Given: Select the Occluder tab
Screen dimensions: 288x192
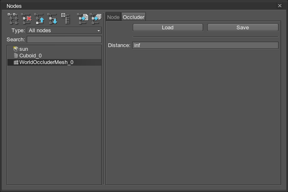Looking at the screenshot, I should click(x=133, y=17).
